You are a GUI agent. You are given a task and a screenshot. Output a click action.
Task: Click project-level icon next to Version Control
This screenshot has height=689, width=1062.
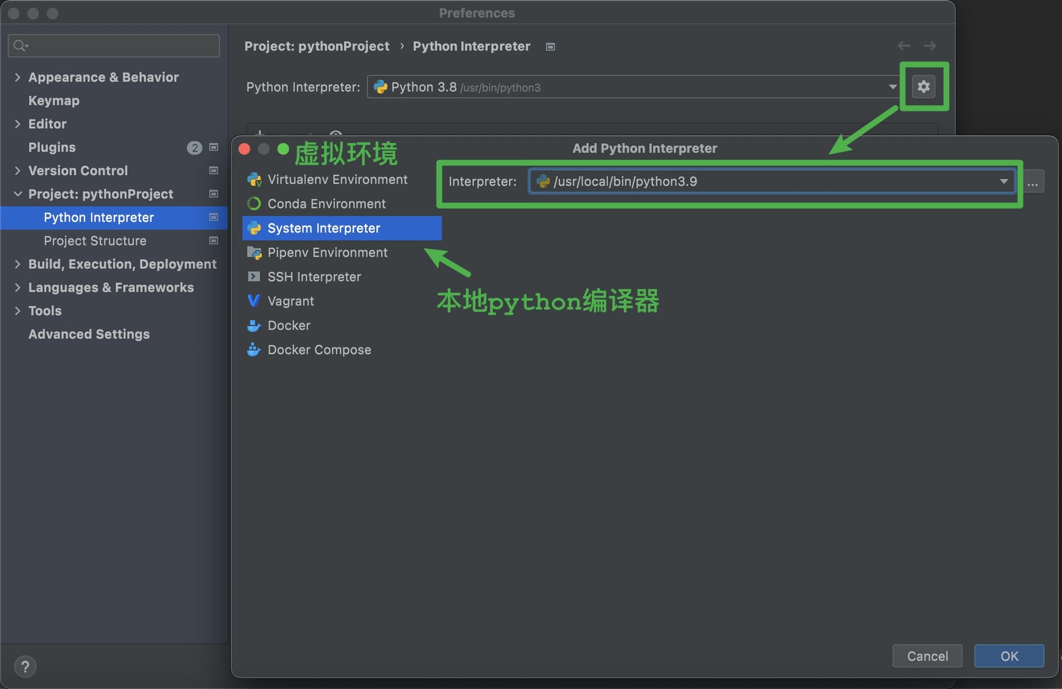(x=214, y=170)
